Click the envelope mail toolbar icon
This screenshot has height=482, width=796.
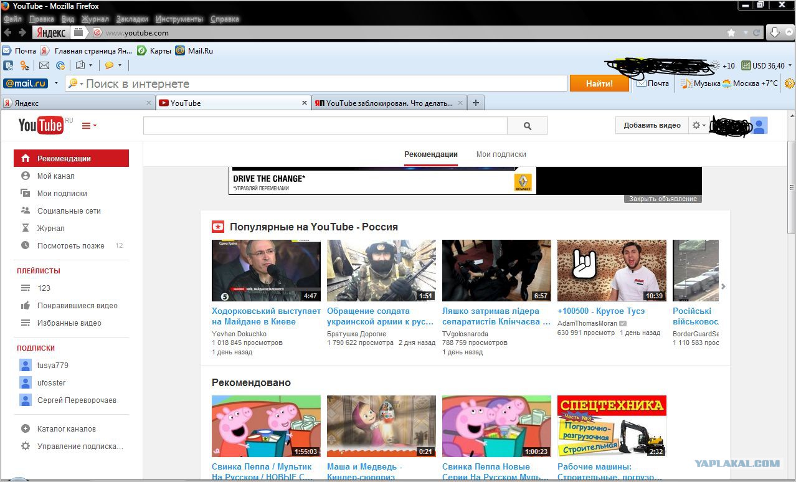click(x=44, y=65)
